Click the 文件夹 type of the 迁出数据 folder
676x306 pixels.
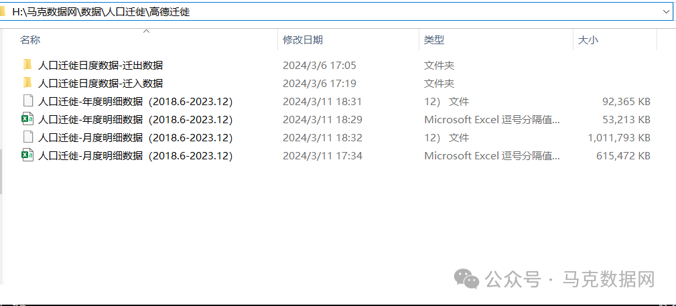(x=439, y=66)
